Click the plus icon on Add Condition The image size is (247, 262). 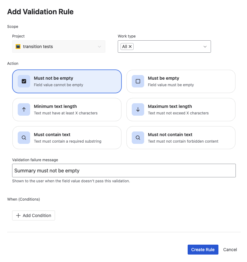18,215
